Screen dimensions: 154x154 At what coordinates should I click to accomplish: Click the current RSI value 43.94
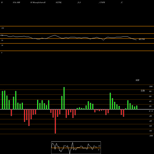pyautogui.click(x=142, y=39)
